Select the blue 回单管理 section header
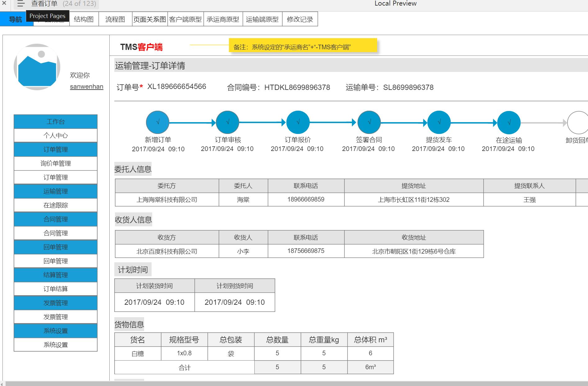 coord(56,247)
